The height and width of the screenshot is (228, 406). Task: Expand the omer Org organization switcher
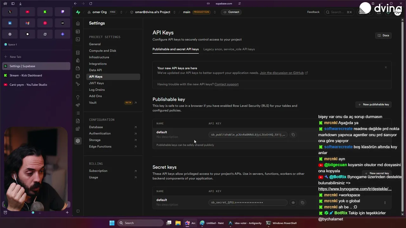point(121,12)
